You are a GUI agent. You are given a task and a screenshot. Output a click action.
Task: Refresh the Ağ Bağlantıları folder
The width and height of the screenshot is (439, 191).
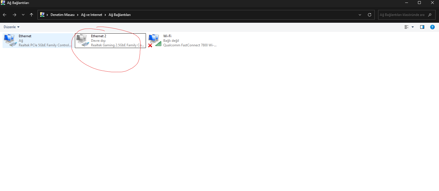pos(370,15)
